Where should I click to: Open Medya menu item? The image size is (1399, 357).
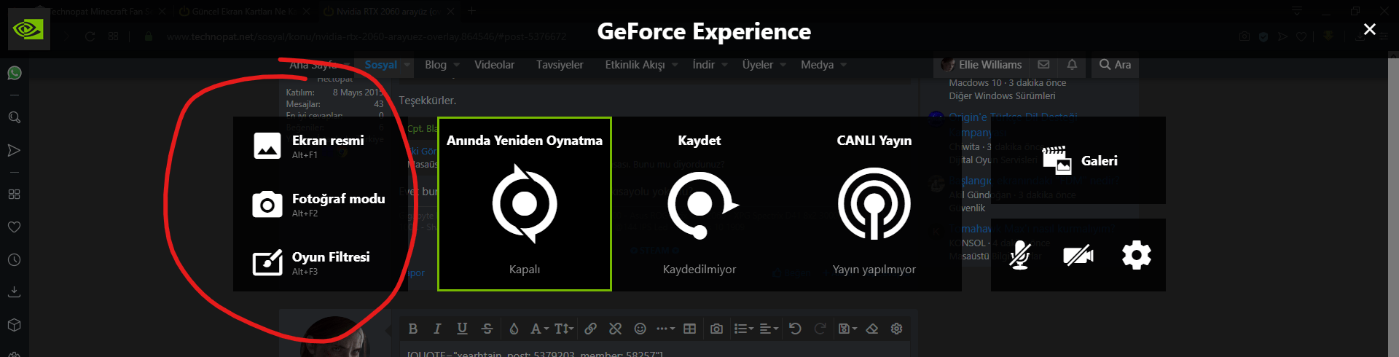pos(817,65)
